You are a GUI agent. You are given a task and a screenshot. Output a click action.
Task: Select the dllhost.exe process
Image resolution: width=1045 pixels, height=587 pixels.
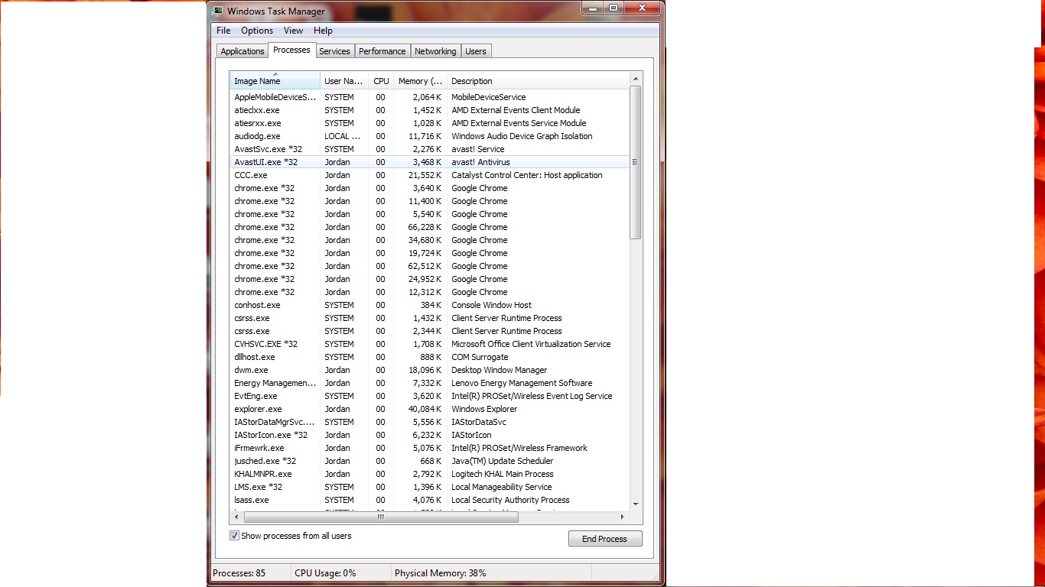tap(430, 357)
